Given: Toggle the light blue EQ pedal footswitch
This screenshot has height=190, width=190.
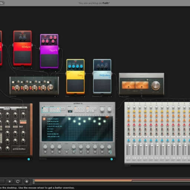Looking at the screenshot, I should pyautogui.click(x=102, y=86).
